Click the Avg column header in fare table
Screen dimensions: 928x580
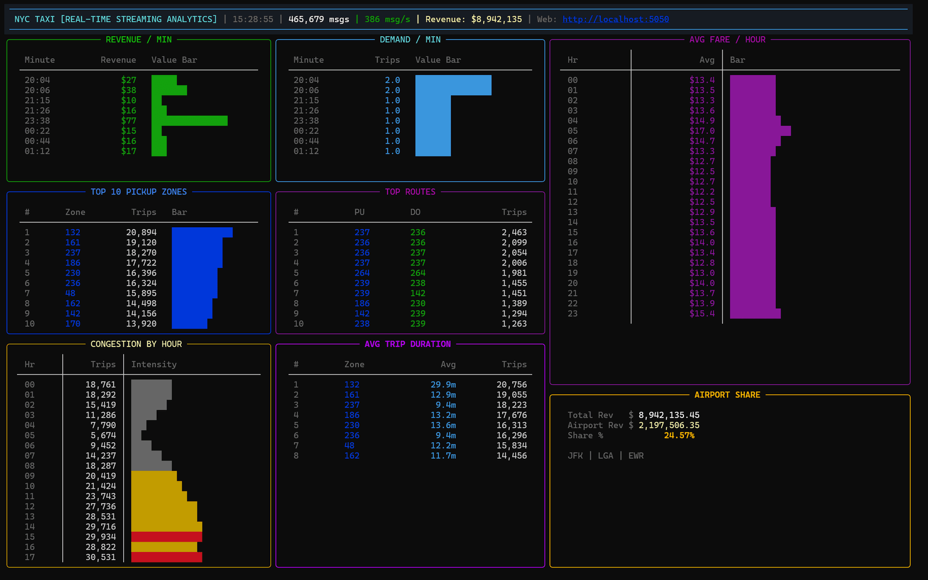click(707, 60)
